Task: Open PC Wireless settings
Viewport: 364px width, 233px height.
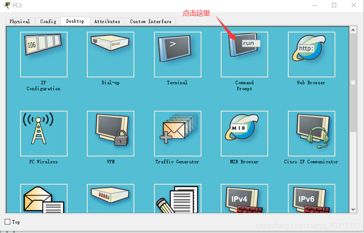Action: 44,134
